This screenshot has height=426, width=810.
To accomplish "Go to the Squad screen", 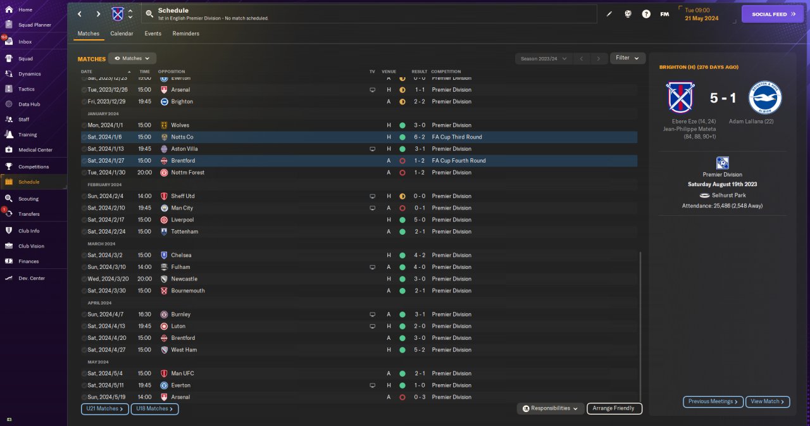I will (x=25, y=59).
